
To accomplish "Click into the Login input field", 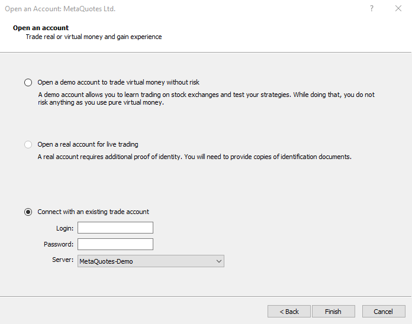I will (x=115, y=228).
